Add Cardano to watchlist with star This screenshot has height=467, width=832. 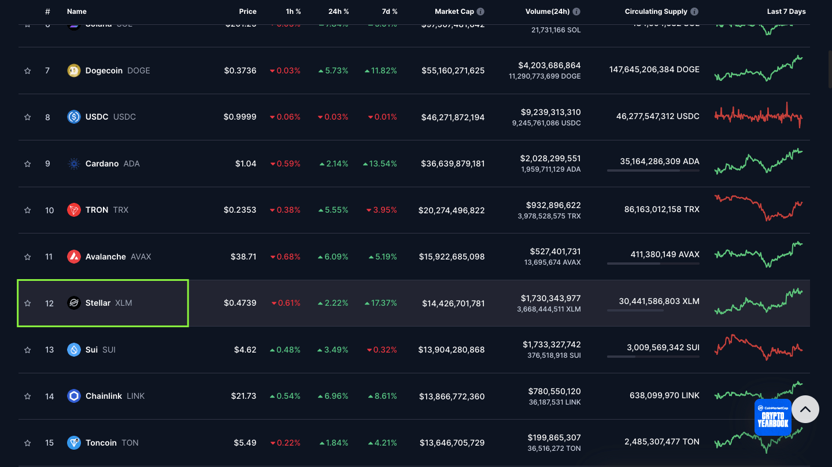pyautogui.click(x=27, y=164)
